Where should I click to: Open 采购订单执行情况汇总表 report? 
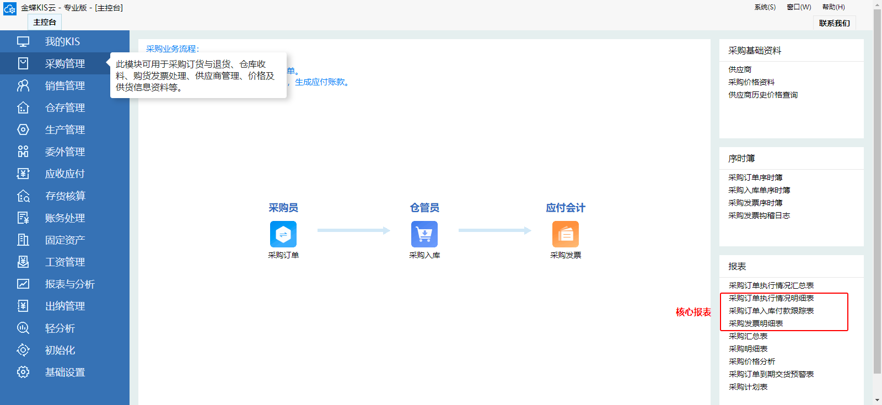(771, 285)
